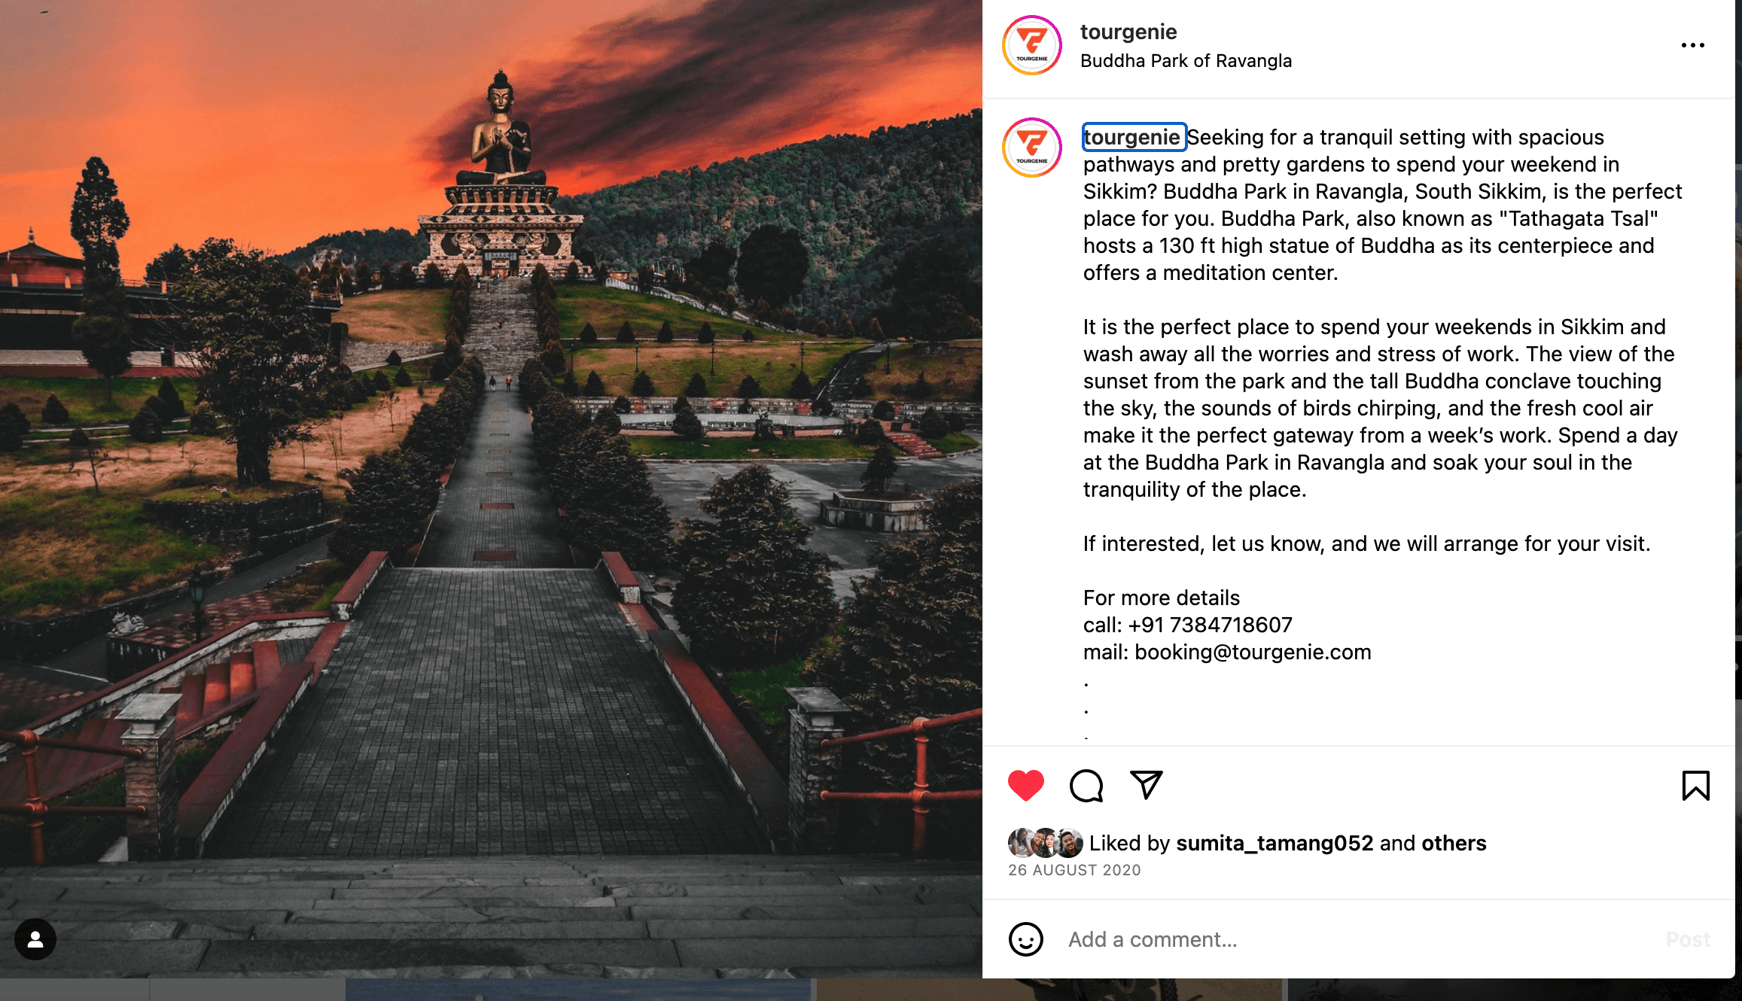This screenshot has height=1001, width=1742.
Task: Click the liker avatars thumbnail group
Action: [x=1045, y=843]
